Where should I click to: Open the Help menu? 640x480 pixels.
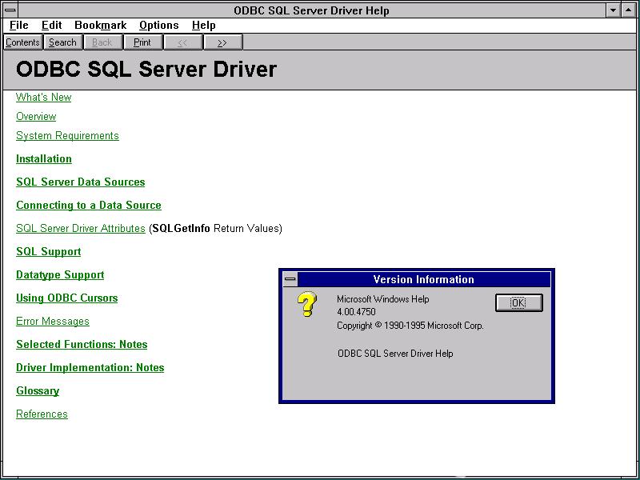(204, 26)
